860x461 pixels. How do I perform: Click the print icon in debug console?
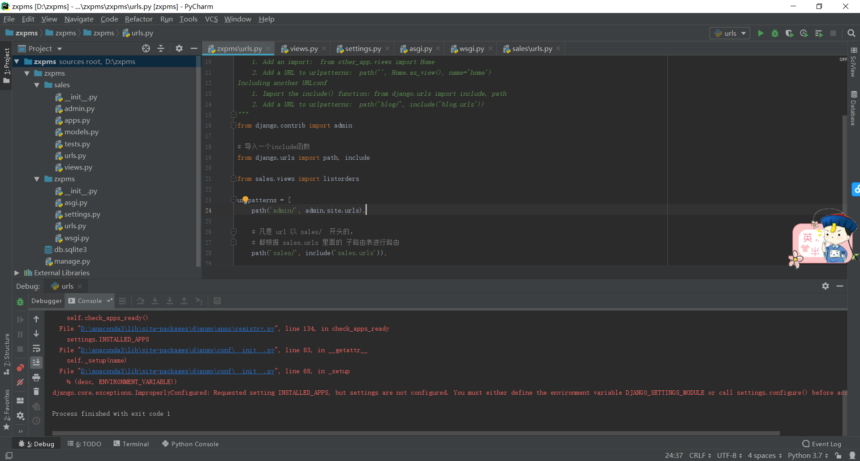[36, 377]
